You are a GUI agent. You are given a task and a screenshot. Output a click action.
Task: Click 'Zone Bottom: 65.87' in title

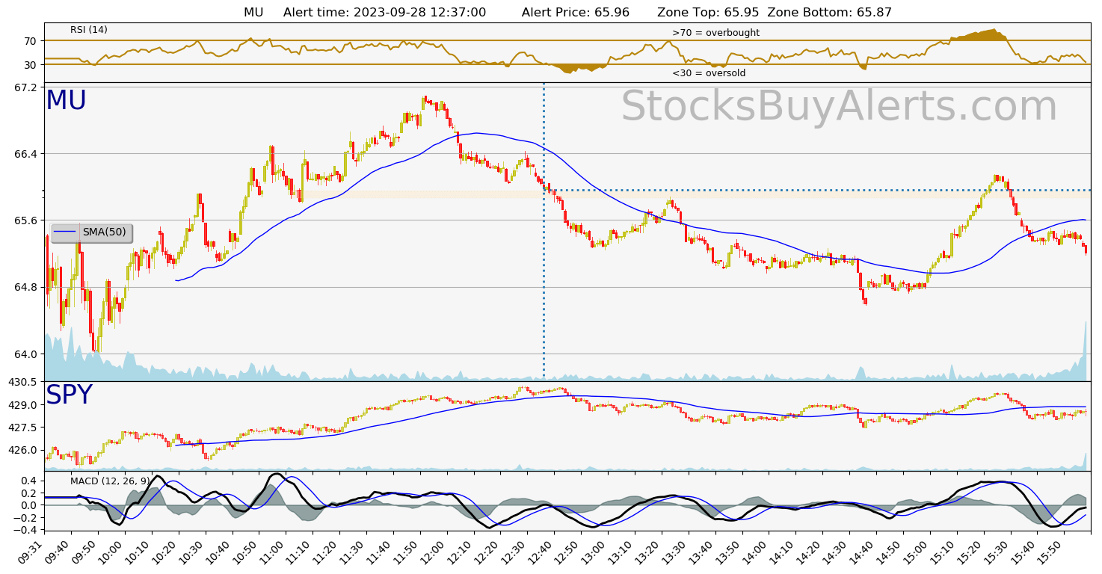pyautogui.click(x=830, y=13)
